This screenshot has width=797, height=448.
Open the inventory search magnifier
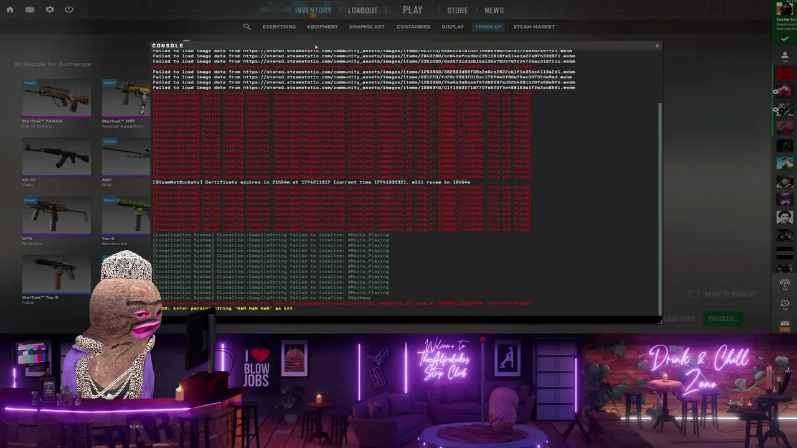pyautogui.click(x=247, y=27)
